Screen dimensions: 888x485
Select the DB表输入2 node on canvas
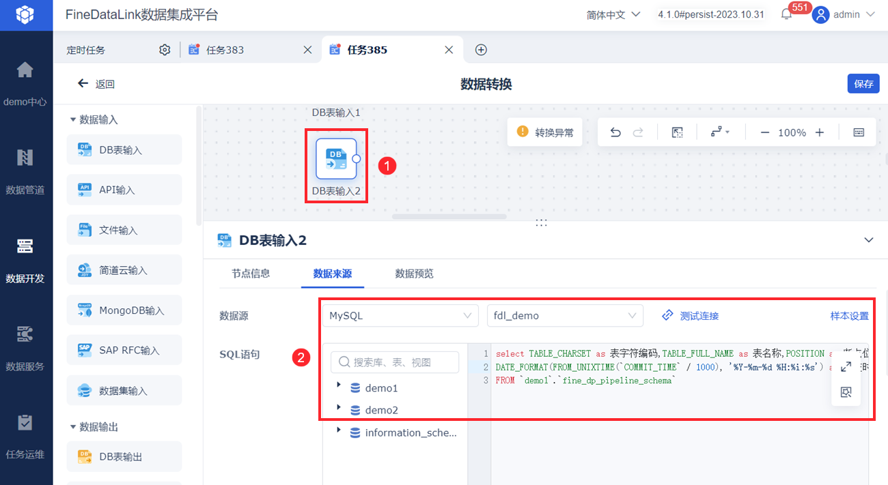(x=336, y=158)
